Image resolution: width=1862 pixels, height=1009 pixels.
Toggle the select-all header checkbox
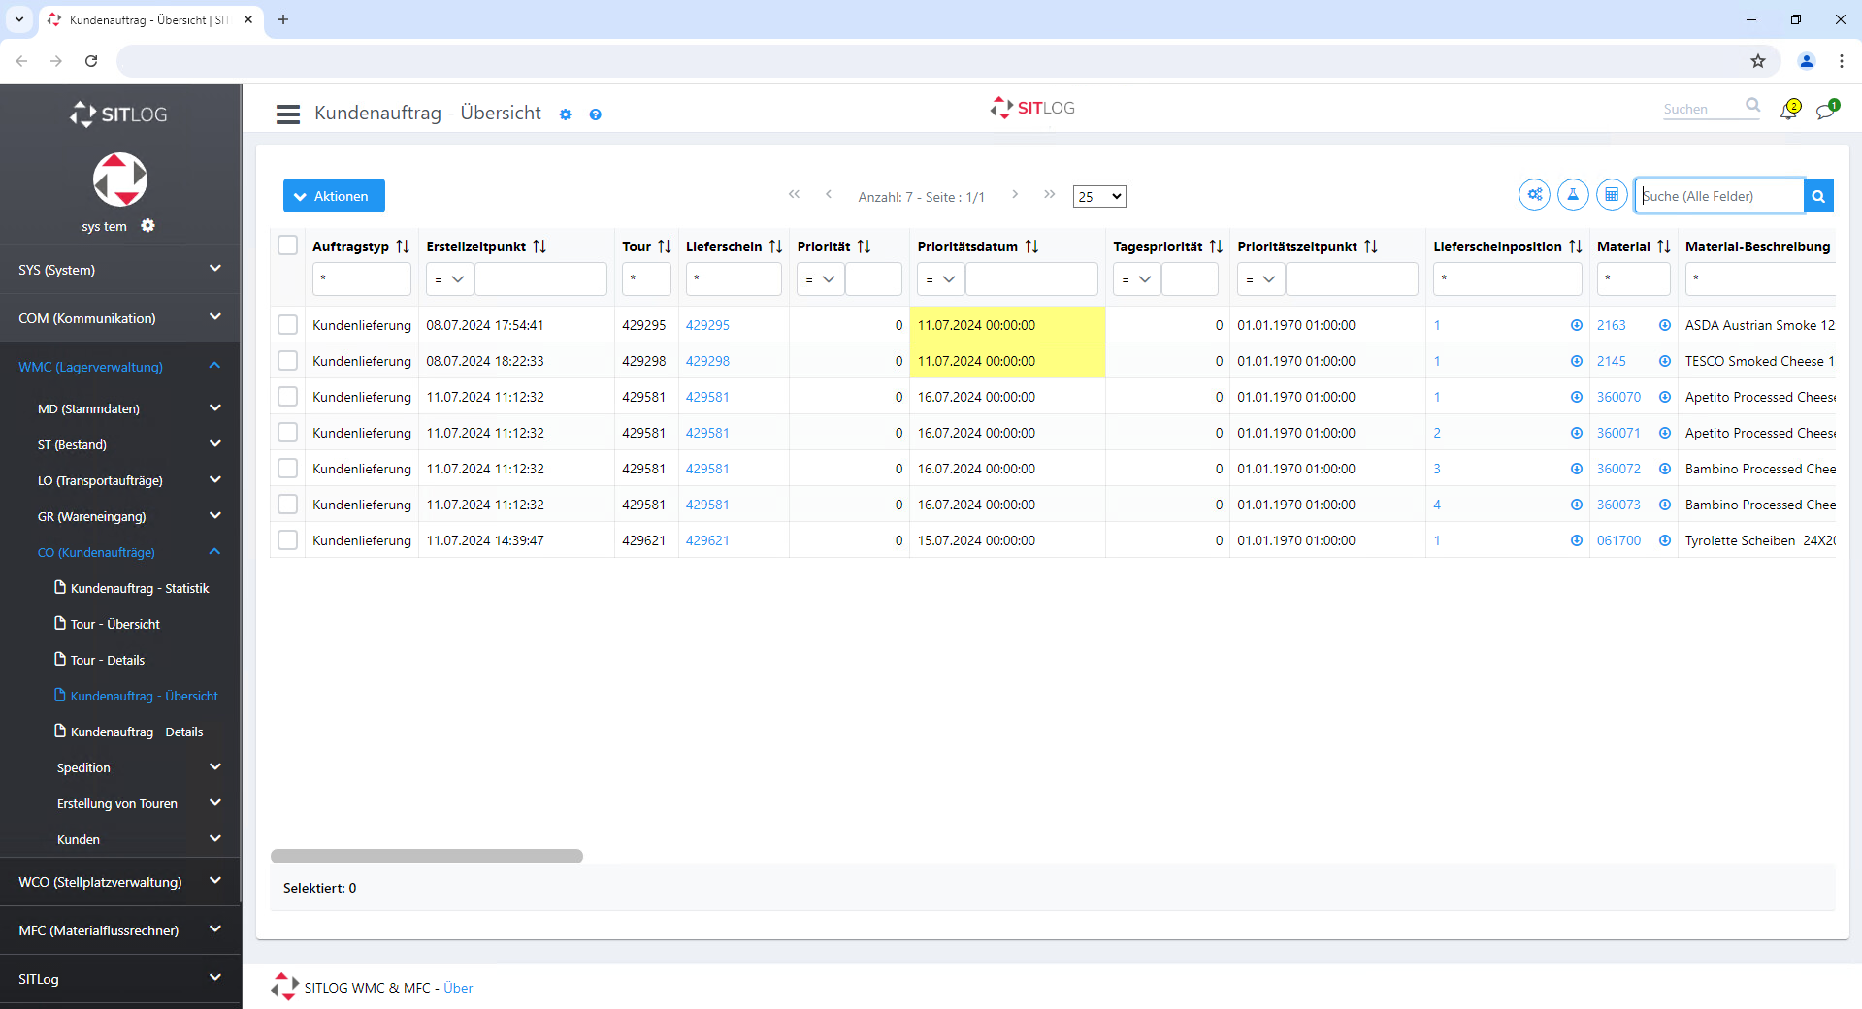tap(287, 245)
